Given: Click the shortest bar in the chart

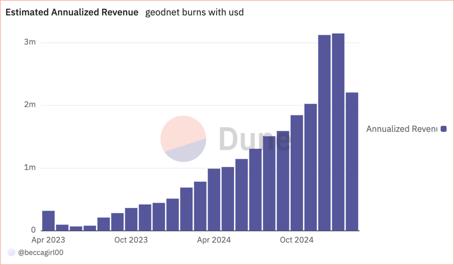Looking at the screenshot, I should [76, 228].
